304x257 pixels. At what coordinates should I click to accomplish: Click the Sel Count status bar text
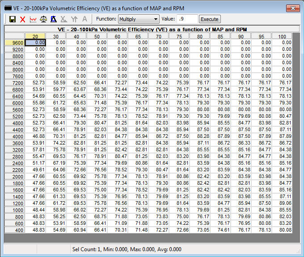tap(127, 249)
